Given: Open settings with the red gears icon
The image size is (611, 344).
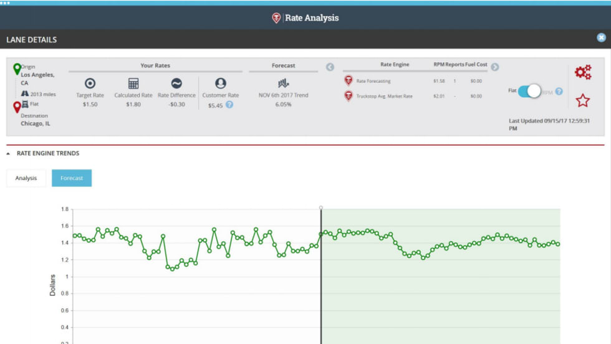Looking at the screenshot, I should (583, 72).
